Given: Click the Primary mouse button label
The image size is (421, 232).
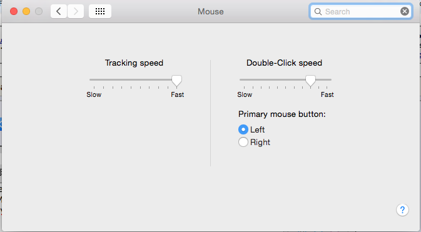Looking at the screenshot, I should point(282,114).
